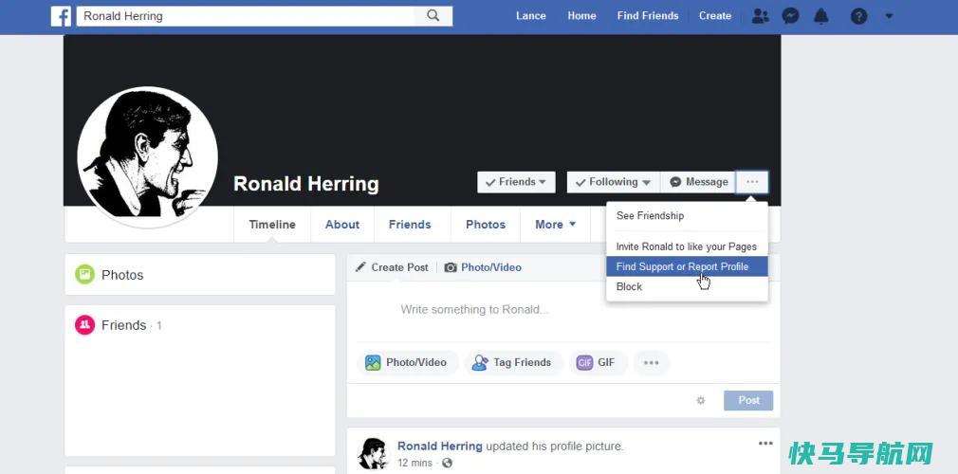
Task: Click the search magnifier button
Action: (x=433, y=16)
